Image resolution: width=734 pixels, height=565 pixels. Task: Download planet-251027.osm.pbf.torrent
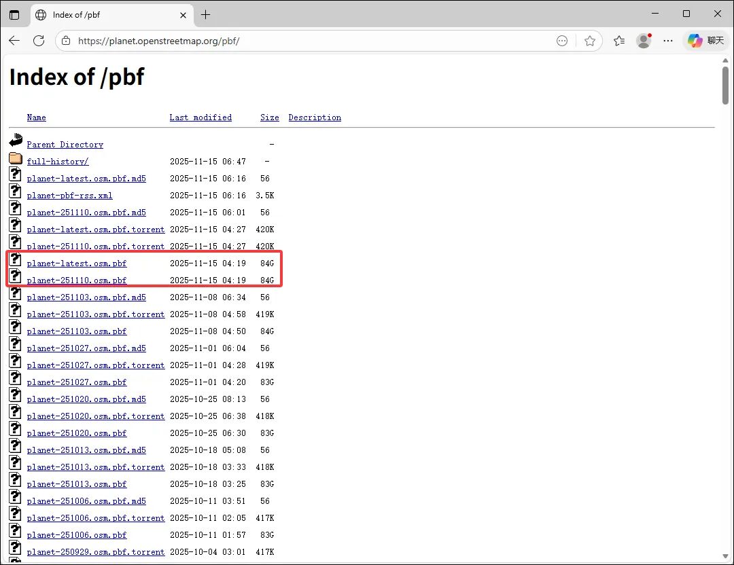96,365
